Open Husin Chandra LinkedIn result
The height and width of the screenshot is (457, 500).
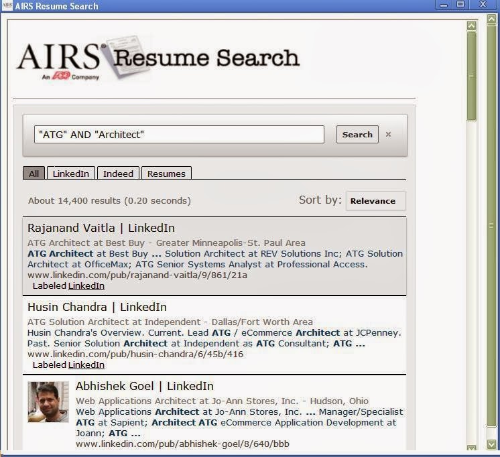point(97,307)
